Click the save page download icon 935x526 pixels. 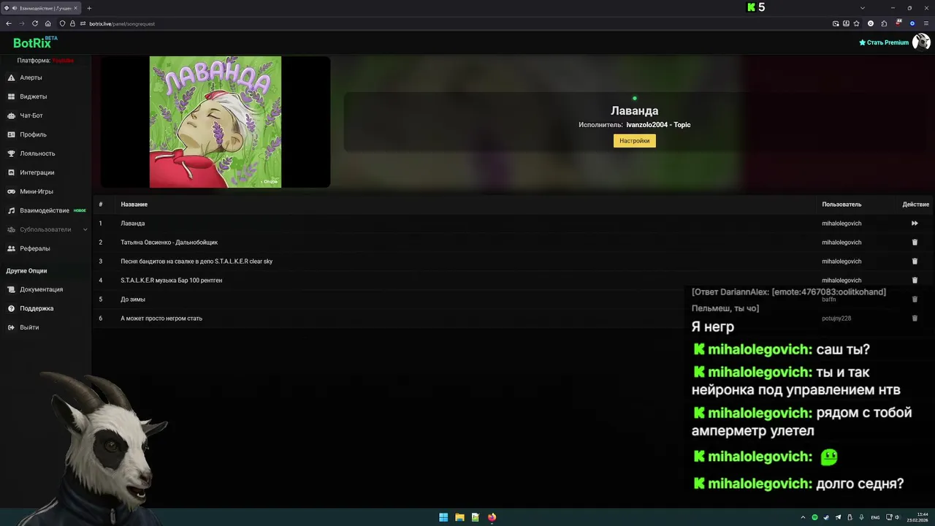click(x=846, y=23)
